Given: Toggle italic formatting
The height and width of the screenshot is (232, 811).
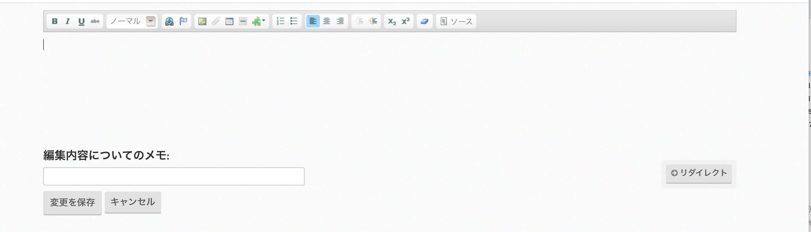Looking at the screenshot, I should pyautogui.click(x=68, y=21).
